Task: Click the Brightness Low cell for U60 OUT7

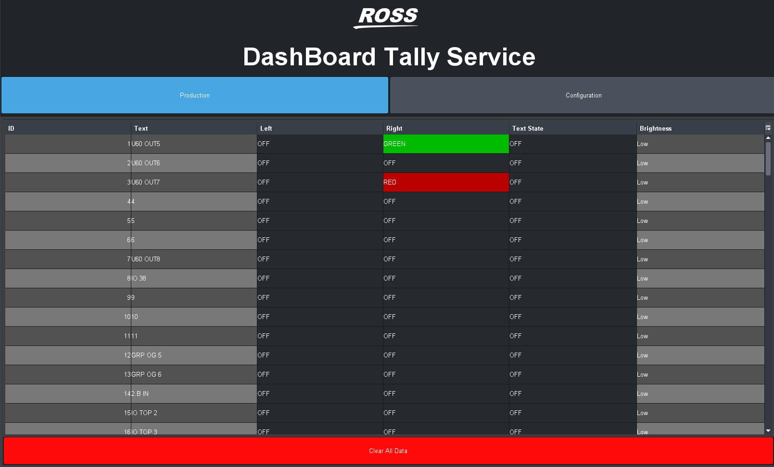Action: 700,183
